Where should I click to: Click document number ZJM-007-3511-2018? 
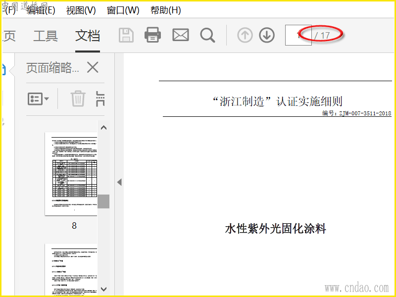[365, 113]
